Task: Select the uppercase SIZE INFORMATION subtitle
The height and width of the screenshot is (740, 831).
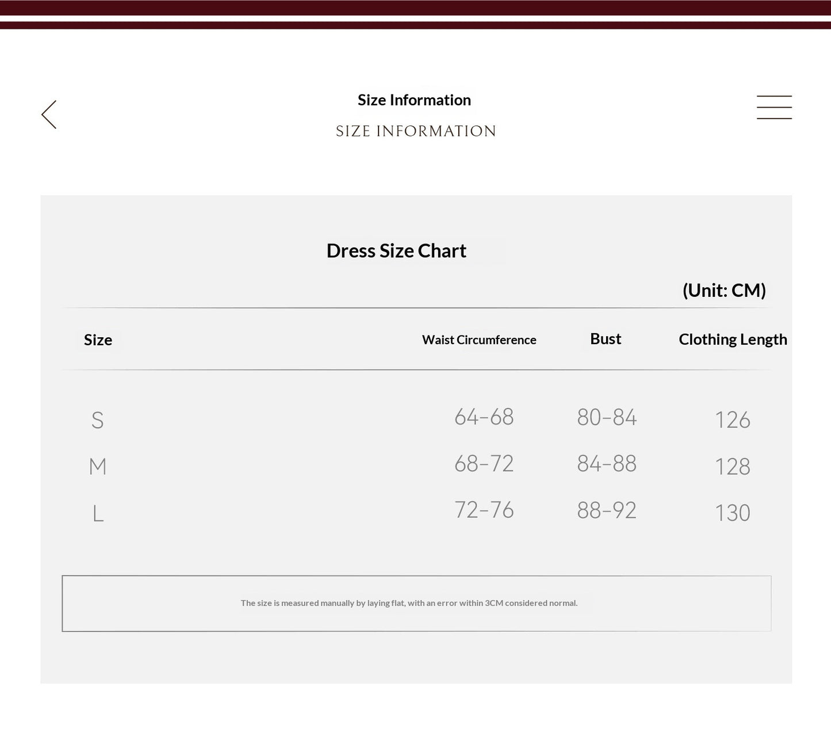Action: (416, 131)
